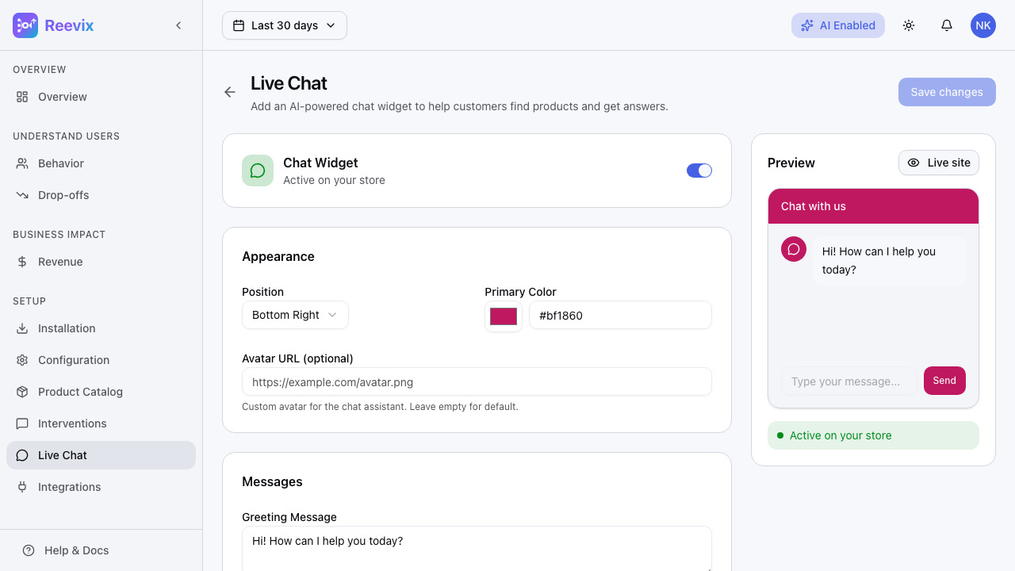Turn off the Chat Widget toggle

click(699, 171)
